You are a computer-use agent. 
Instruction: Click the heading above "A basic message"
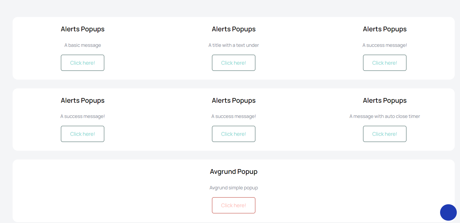tap(83, 29)
